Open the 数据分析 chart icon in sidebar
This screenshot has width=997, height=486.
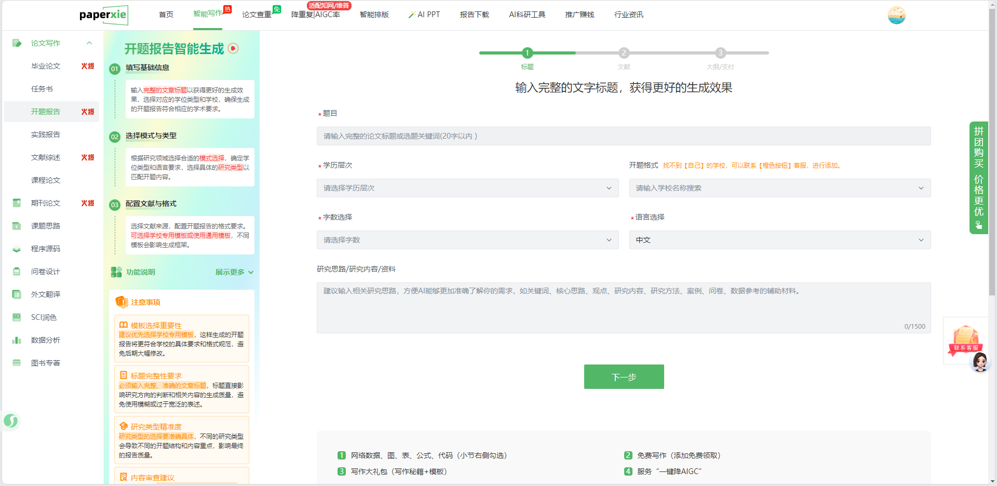point(17,340)
